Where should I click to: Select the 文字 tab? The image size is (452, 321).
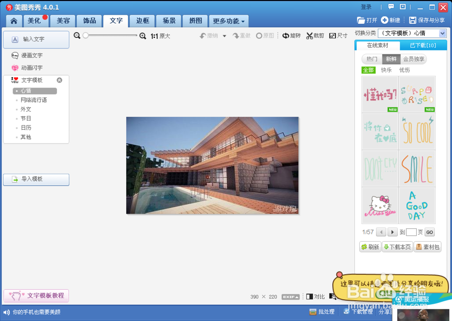coord(116,21)
